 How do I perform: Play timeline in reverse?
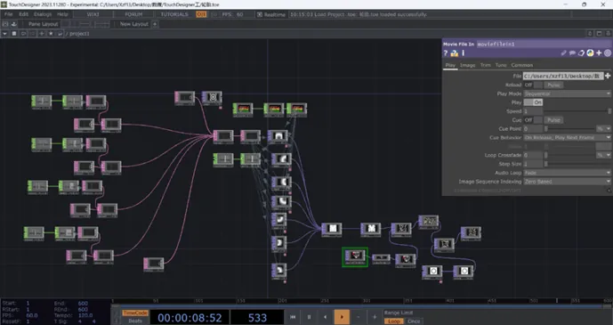click(x=326, y=317)
